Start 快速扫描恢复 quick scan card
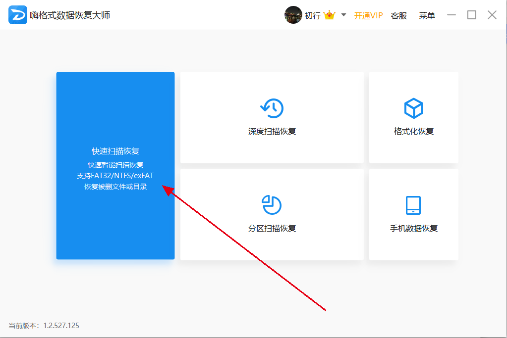This screenshot has height=338, width=507. (115, 166)
